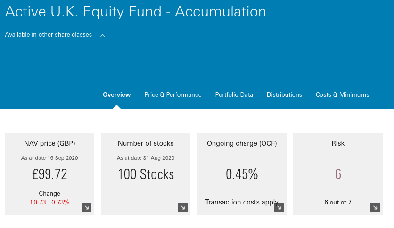This screenshot has width=394, height=228.
Task: Switch to Price & Performance tab
Action: (173, 94)
